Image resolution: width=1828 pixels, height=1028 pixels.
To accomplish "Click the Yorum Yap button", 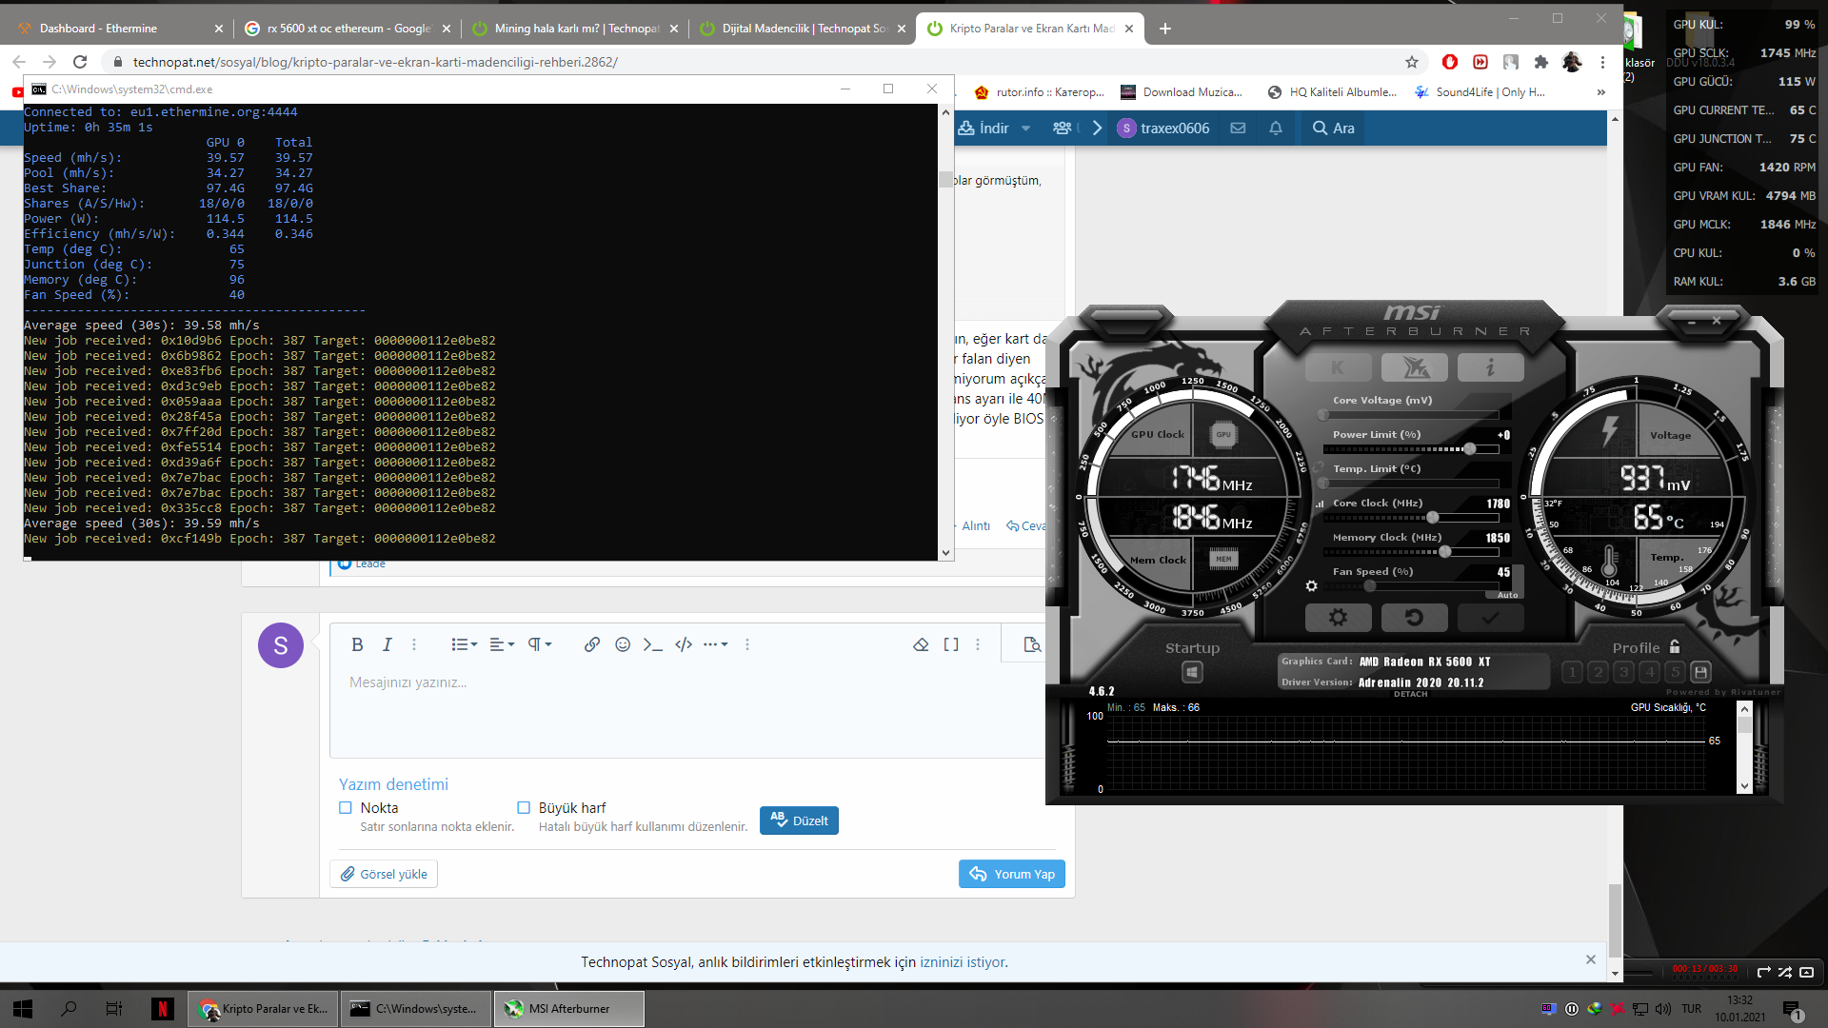I will 1011,874.
